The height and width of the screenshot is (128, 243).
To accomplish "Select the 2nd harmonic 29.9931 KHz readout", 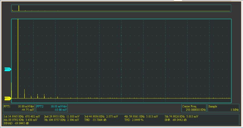I will tap(62, 116).
